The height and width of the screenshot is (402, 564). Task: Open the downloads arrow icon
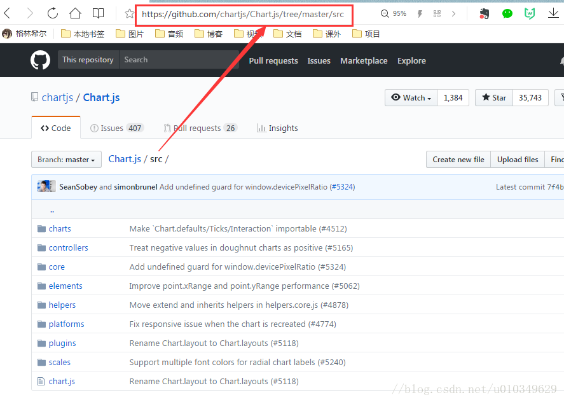(x=553, y=14)
